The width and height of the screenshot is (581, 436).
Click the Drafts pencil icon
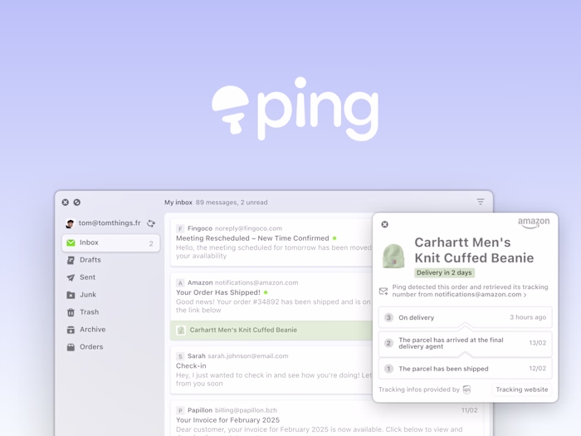(x=71, y=260)
